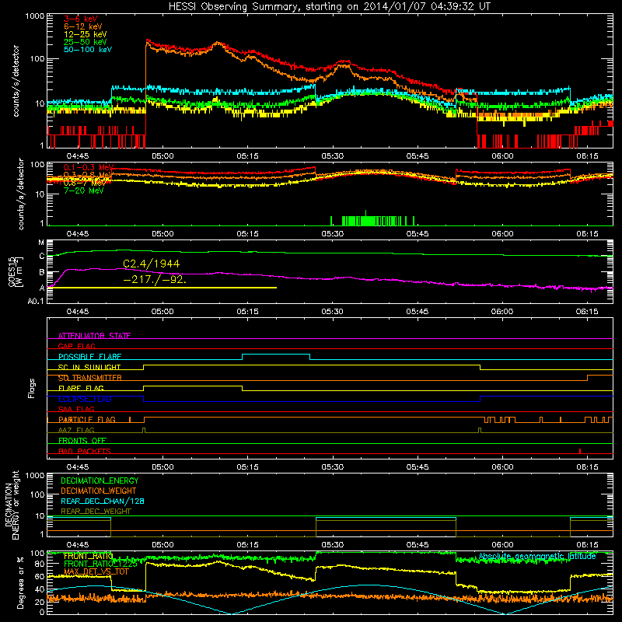
Task: Click the 25-50 keV legend entry
Action: tap(85, 42)
